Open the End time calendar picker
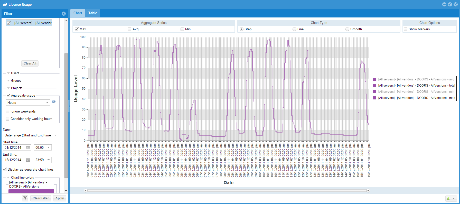 (x=28, y=160)
